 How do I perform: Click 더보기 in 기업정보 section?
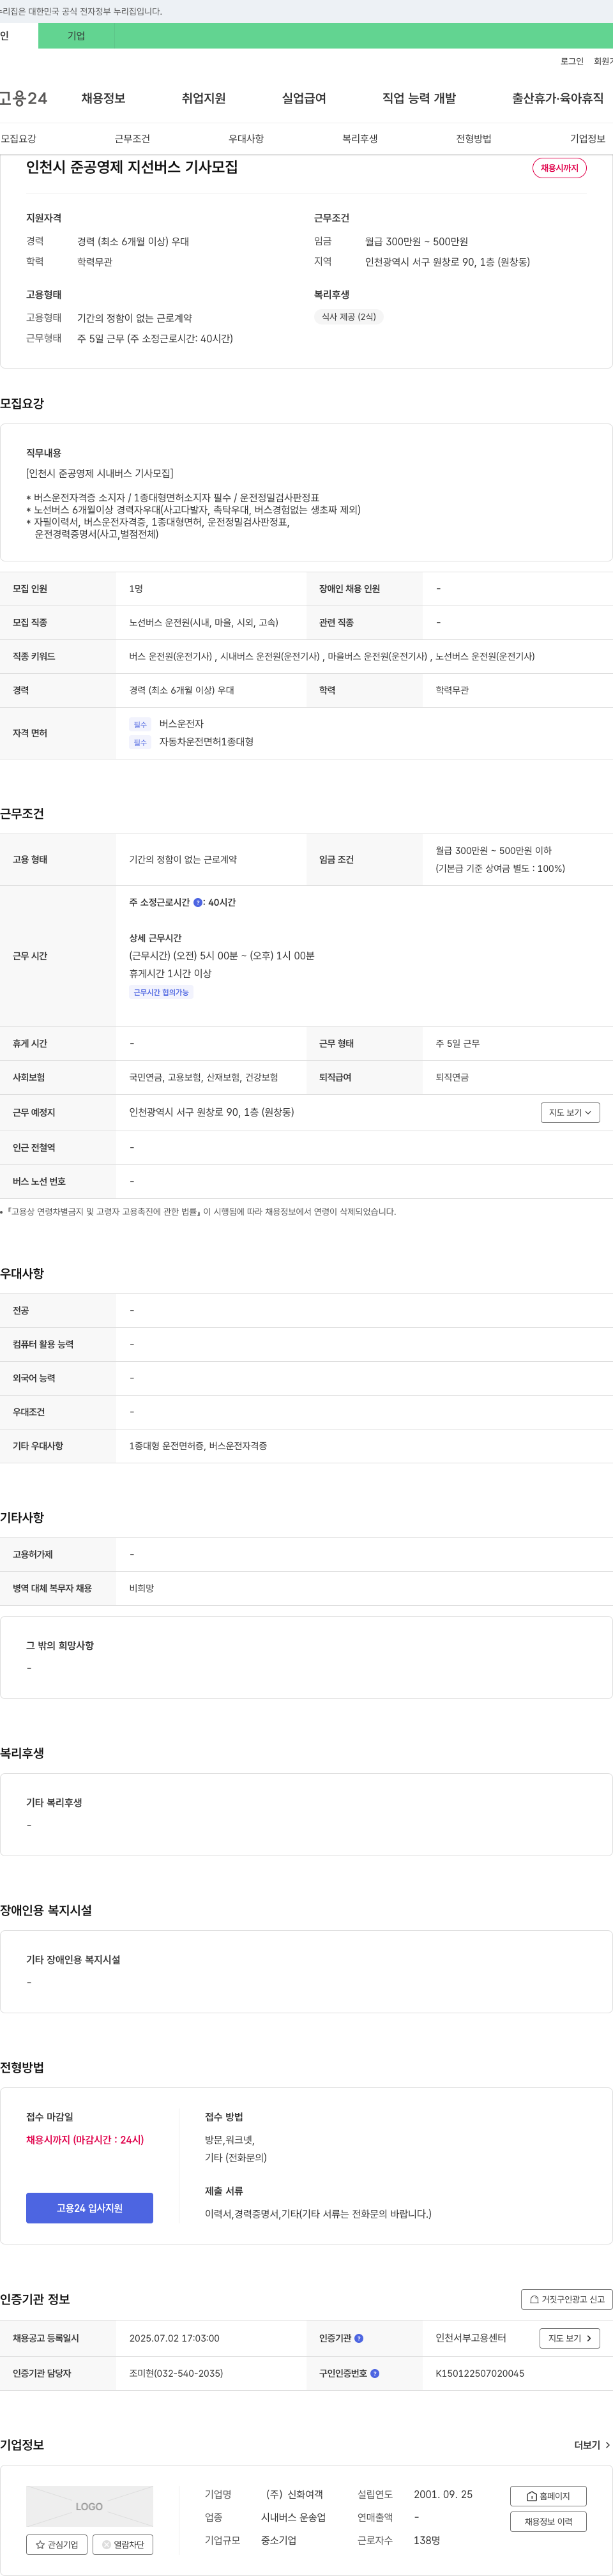[x=592, y=2445]
